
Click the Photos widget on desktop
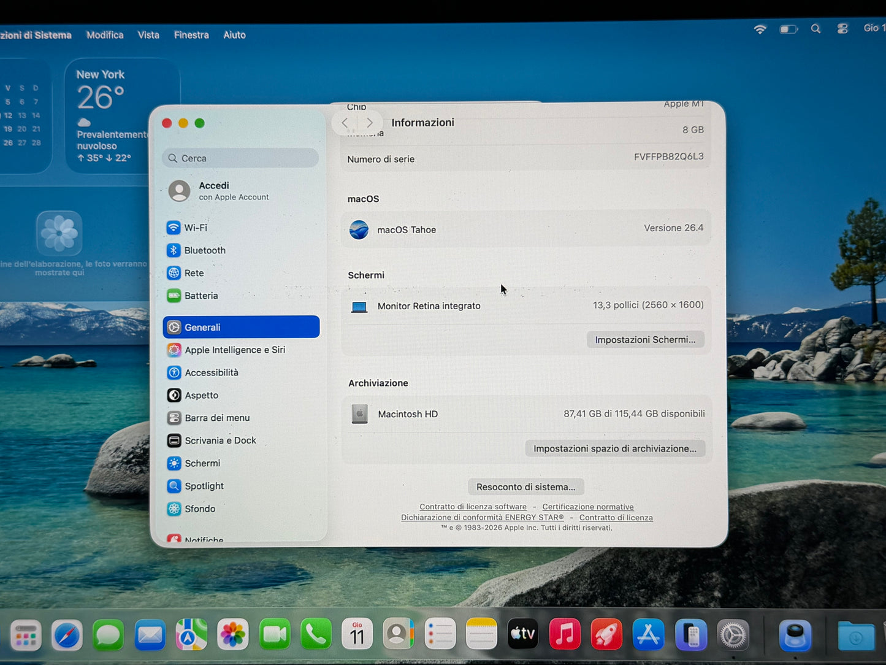click(x=59, y=233)
